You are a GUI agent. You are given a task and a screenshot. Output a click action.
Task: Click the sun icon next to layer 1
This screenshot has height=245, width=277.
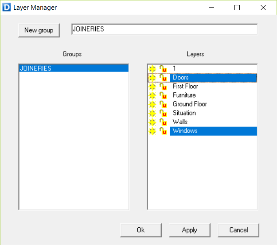152,69
